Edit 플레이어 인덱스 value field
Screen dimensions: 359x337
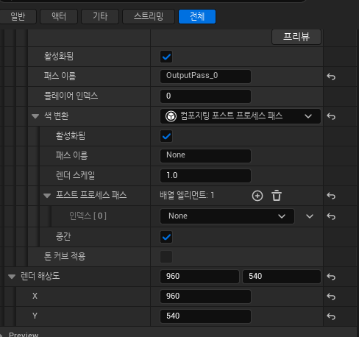(x=205, y=96)
